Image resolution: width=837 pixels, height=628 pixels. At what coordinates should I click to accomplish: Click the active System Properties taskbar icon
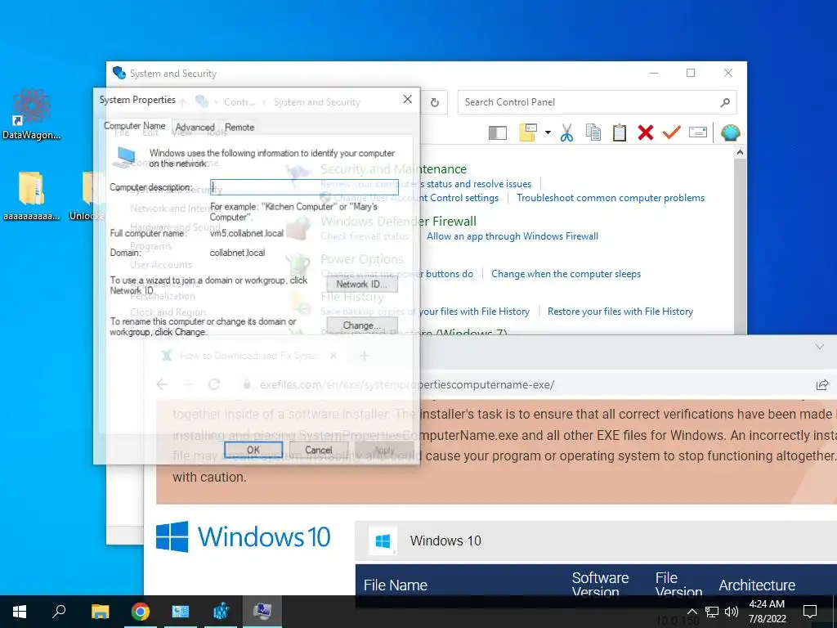coord(262,612)
